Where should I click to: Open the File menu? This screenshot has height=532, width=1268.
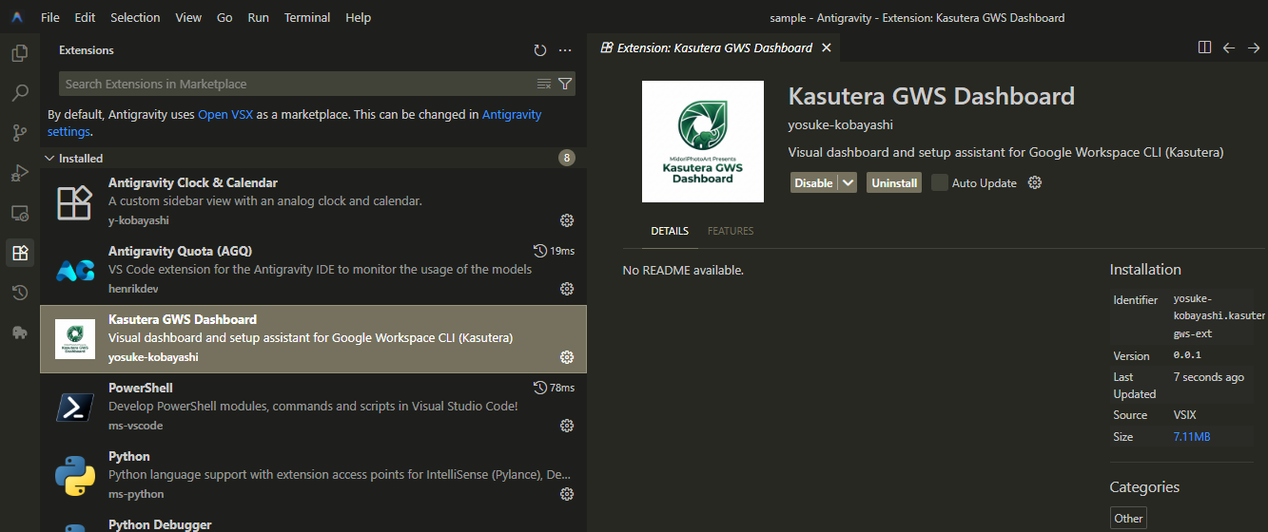click(50, 17)
